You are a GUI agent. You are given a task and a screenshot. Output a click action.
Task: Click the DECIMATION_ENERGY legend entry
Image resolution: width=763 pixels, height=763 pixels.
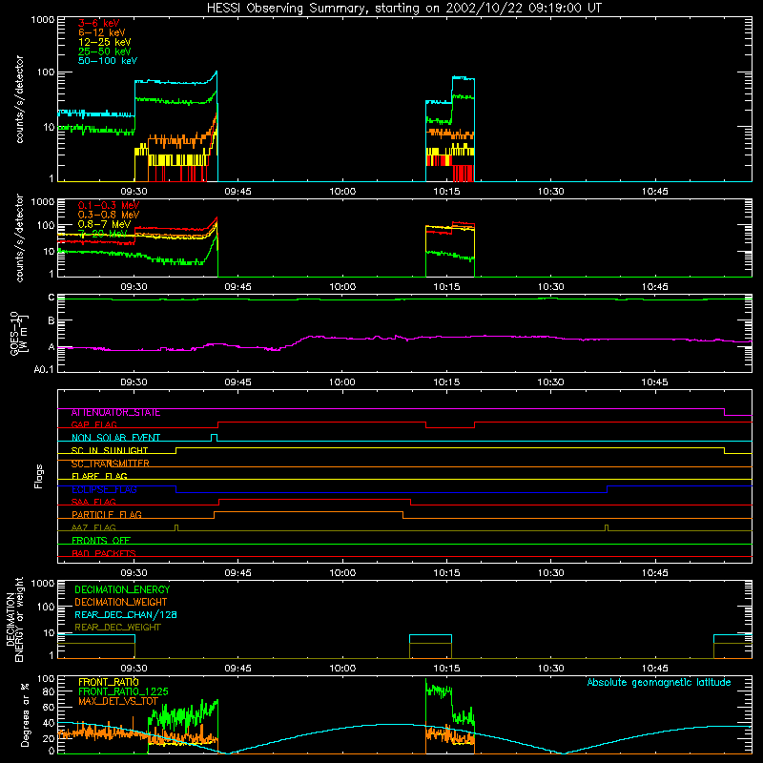point(122,589)
